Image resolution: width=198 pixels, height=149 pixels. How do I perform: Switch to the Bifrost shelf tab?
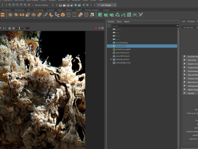point(69,10)
